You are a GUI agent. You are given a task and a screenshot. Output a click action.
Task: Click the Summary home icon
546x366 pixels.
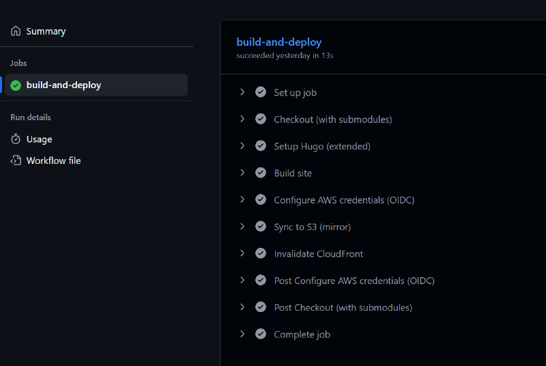pyautogui.click(x=16, y=31)
